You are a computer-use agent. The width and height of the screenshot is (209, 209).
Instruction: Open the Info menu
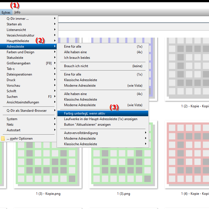[x=17, y=12]
